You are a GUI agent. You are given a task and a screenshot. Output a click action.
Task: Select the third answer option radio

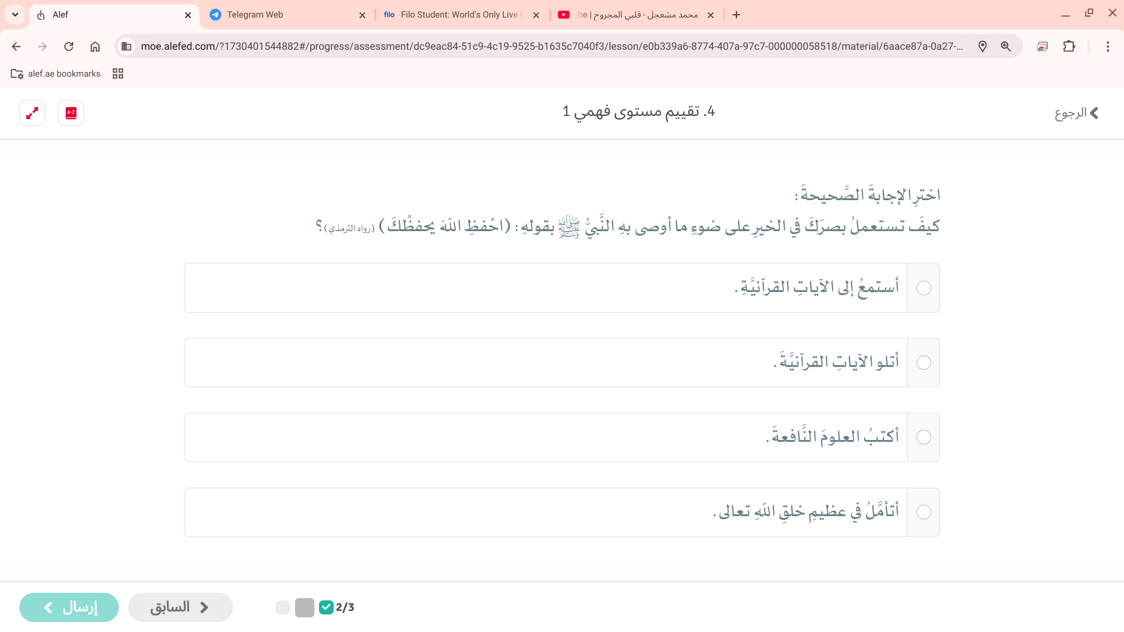coord(923,437)
